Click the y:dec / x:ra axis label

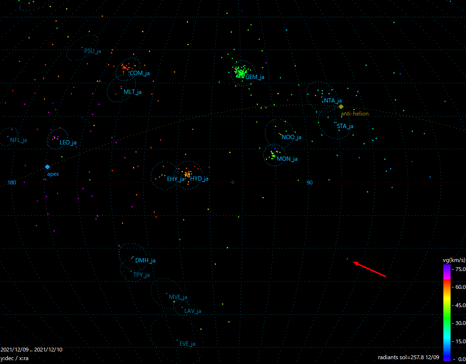pyautogui.click(x=15, y=358)
